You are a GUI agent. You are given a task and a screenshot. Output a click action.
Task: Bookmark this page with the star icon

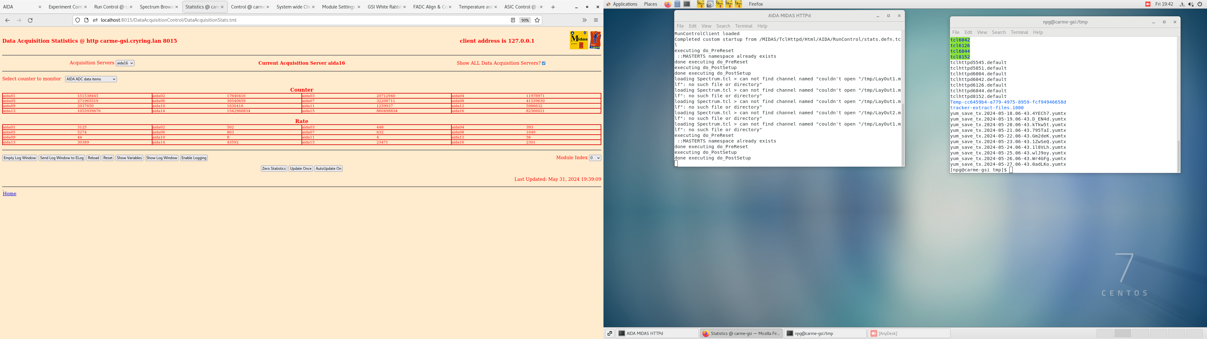point(537,20)
